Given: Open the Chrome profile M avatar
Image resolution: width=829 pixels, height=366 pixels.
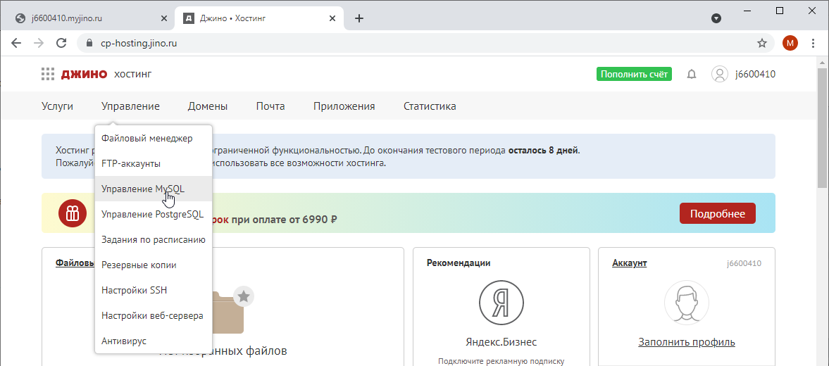Looking at the screenshot, I should (790, 43).
